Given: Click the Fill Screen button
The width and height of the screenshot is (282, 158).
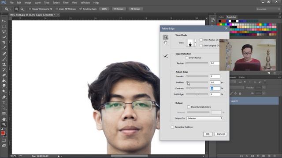Looking at the screenshot, I should pyautogui.click(x=135, y=9).
